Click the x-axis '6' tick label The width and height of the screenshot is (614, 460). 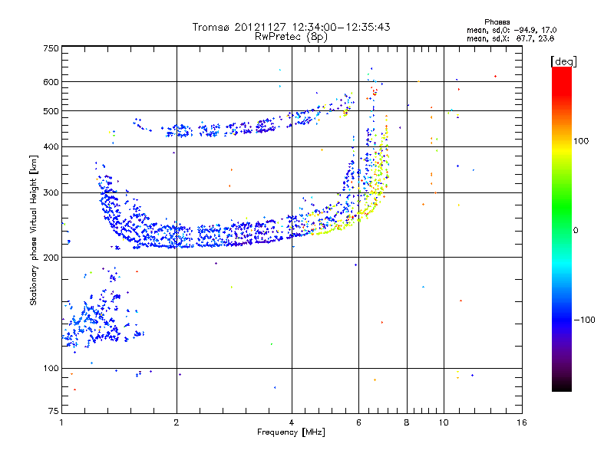point(358,422)
